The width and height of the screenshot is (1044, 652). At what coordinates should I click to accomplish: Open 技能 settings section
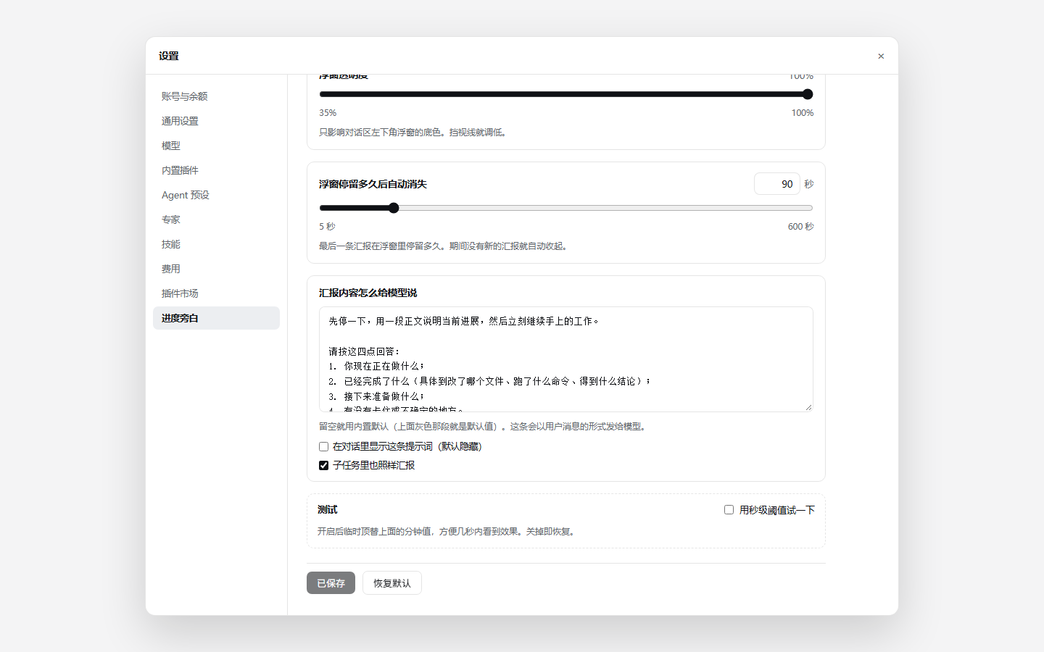[x=216, y=244]
